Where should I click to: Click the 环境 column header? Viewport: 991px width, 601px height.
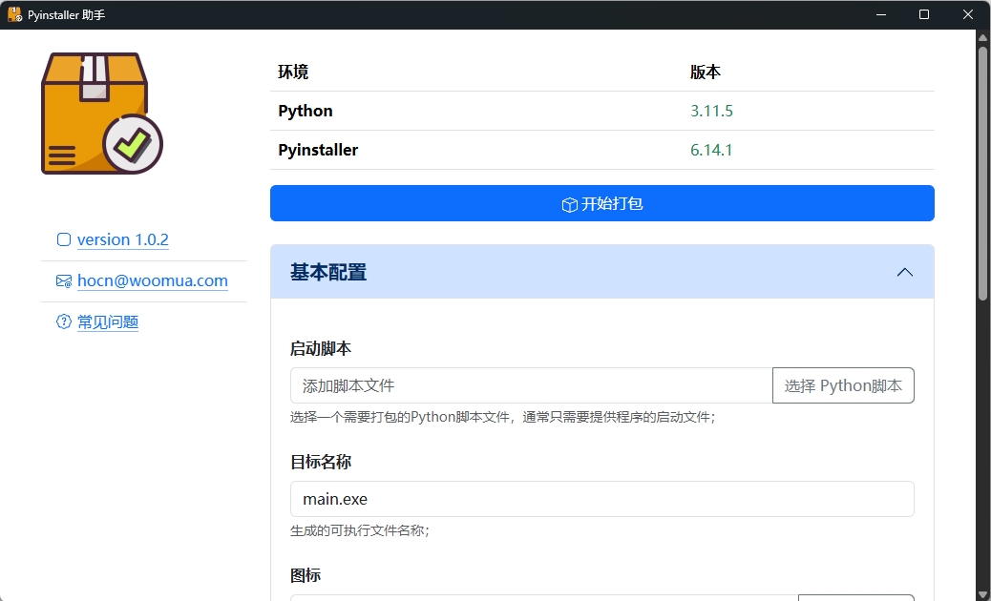click(x=293, y=72)
